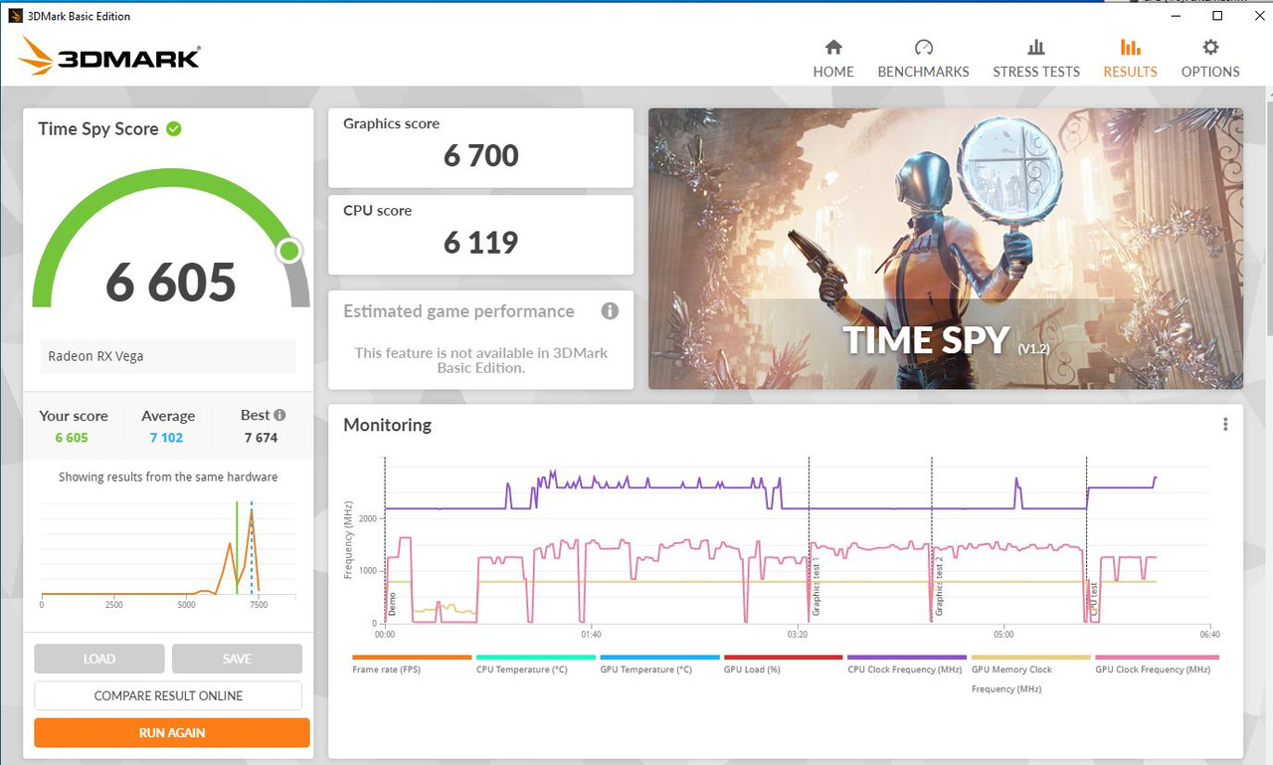Click the green checkmark beside Time Spy Score
The width and height of the screenshot is (1273, 765).
click(175, 128)
